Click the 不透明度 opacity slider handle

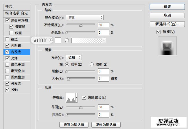pos(81,25)
